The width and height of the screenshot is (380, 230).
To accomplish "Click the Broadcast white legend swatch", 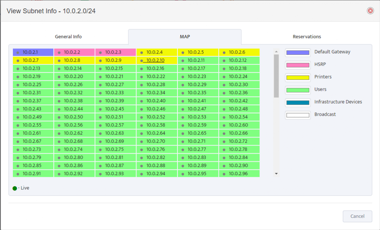I will click(x=297, y=115).
